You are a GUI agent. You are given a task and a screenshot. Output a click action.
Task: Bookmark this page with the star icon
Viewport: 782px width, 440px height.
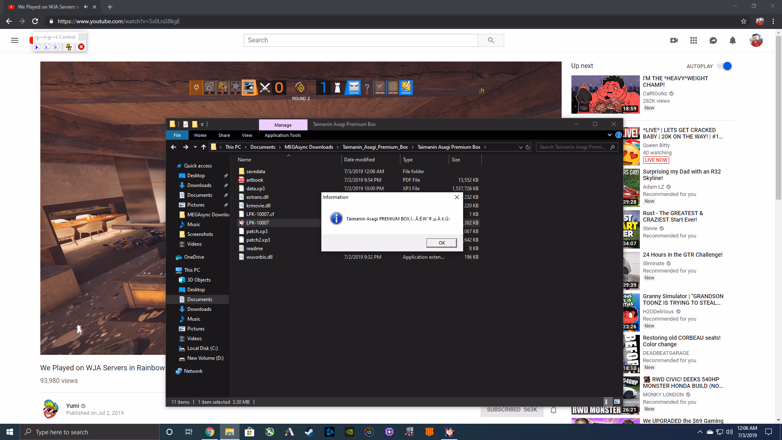coord(744,21)
